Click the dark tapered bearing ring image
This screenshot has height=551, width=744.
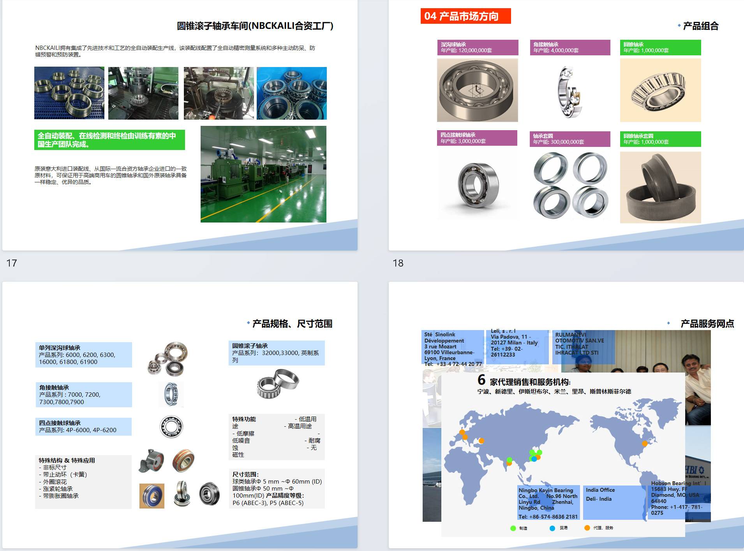click(x=661, y=187)
